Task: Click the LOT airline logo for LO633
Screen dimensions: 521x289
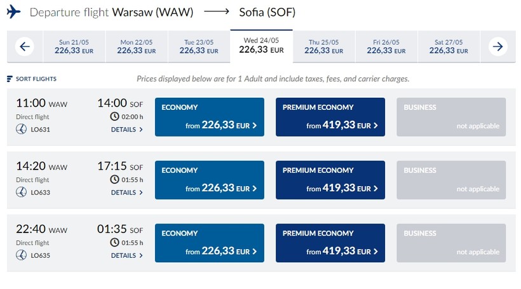Action: pos(21,192)
